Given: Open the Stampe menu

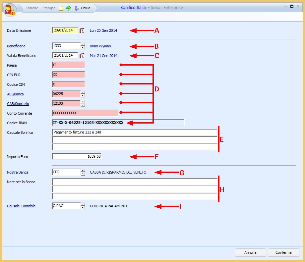Looking at the screenshot, I should [49, 8].
